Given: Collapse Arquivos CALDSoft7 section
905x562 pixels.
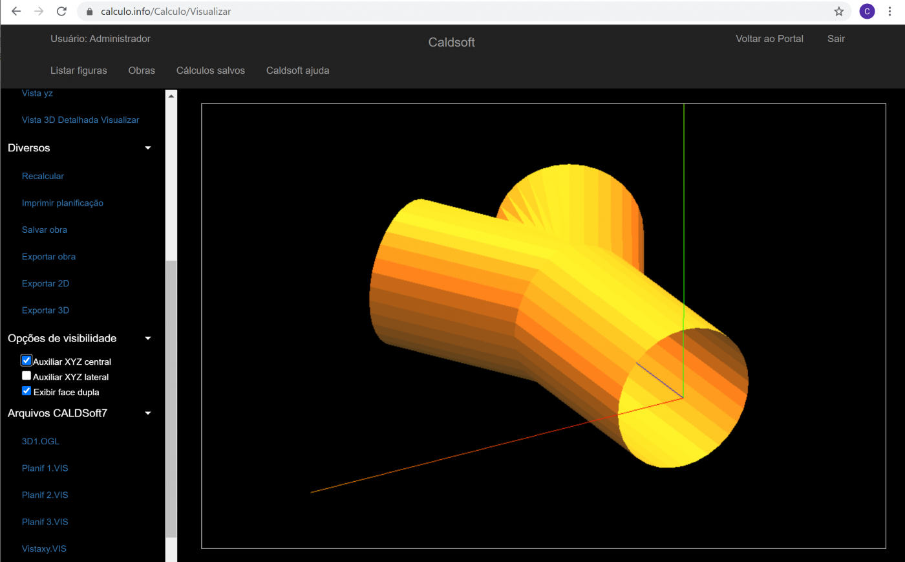Looking at the screenshot, I should coord(147,413).
